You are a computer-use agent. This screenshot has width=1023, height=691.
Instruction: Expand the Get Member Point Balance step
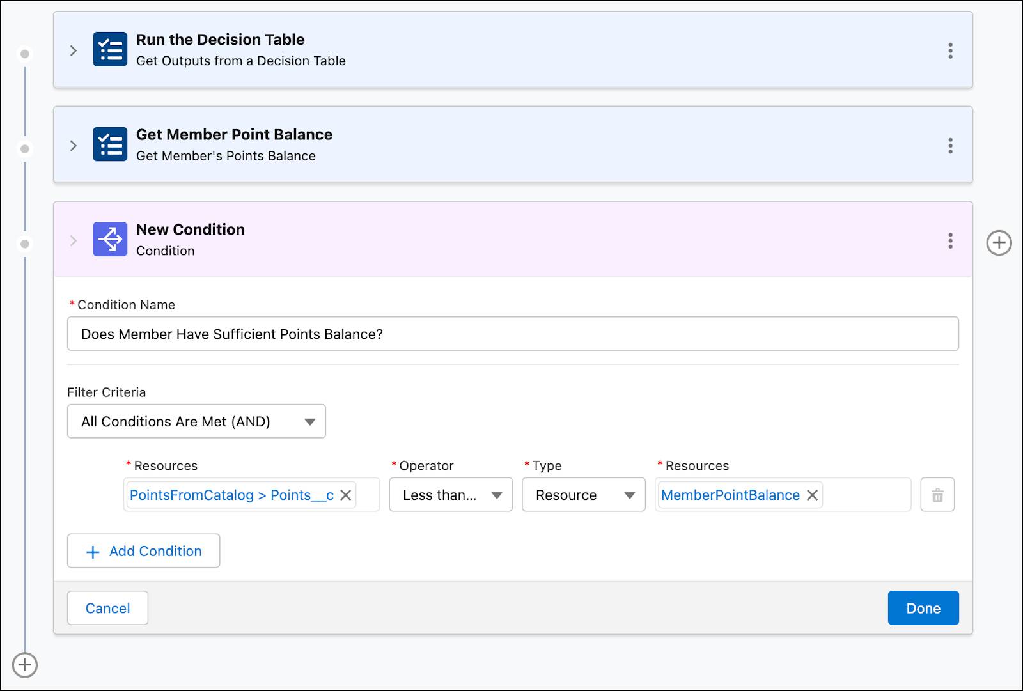(x=73, y=146)
